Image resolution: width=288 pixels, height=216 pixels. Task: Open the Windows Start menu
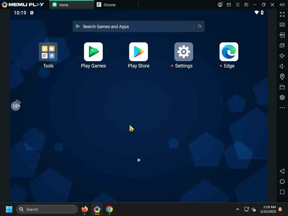click(9, 209)
